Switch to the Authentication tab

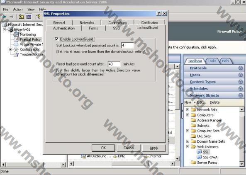[64, 28]
